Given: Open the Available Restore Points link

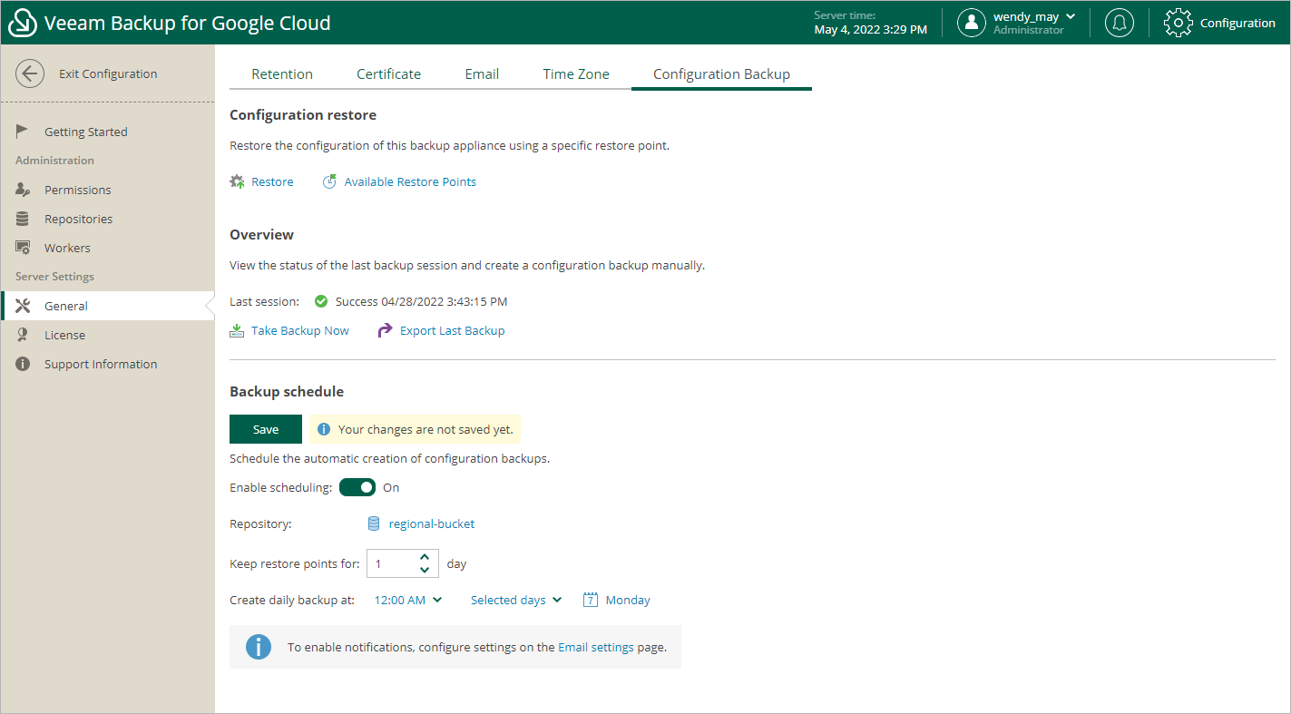Looking at the screenshot, I should pyautogui.click(x=410, y=181).
